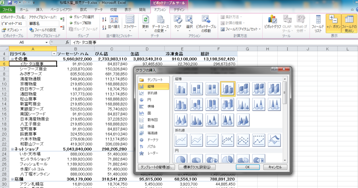This screenshot has width=358, height=188.
Task: Click 標準グラフに設定 button
Action: pos(197,167)
